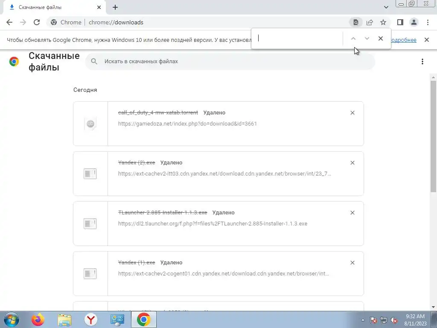437x328 pixels.
Task: Open the gamedoza.net download source link
Action: pos(187,123)
